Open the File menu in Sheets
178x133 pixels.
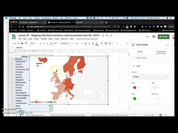[20, 39]
